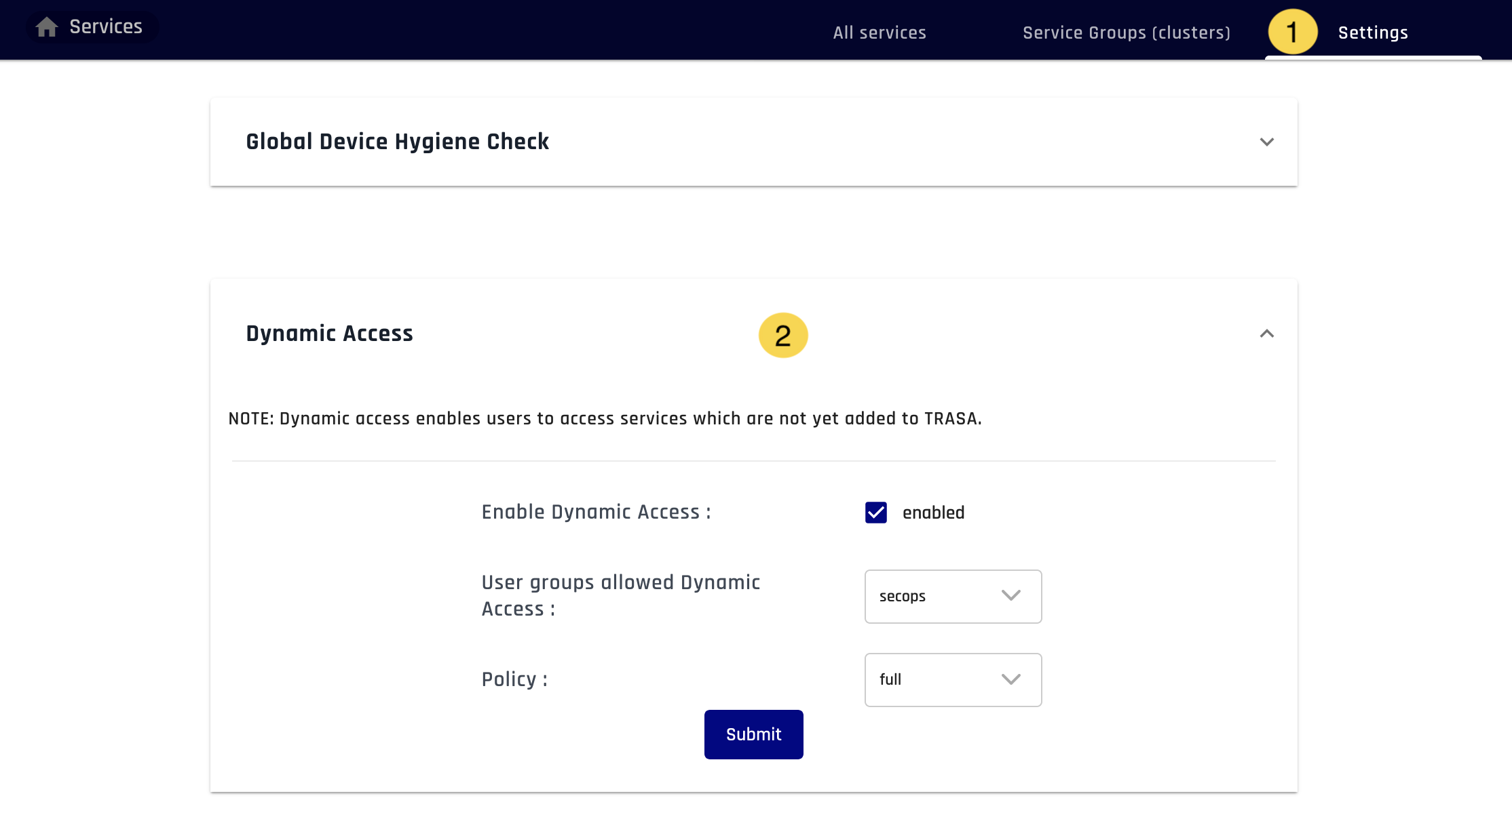1512x819 pixels.
Task: Submit the Dynamic Access settings
Action: click(x=753, y=734)
